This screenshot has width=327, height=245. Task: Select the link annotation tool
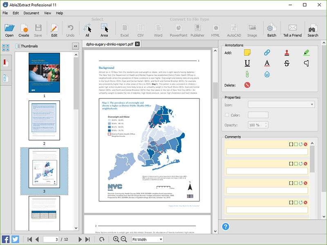pos(267,53)
